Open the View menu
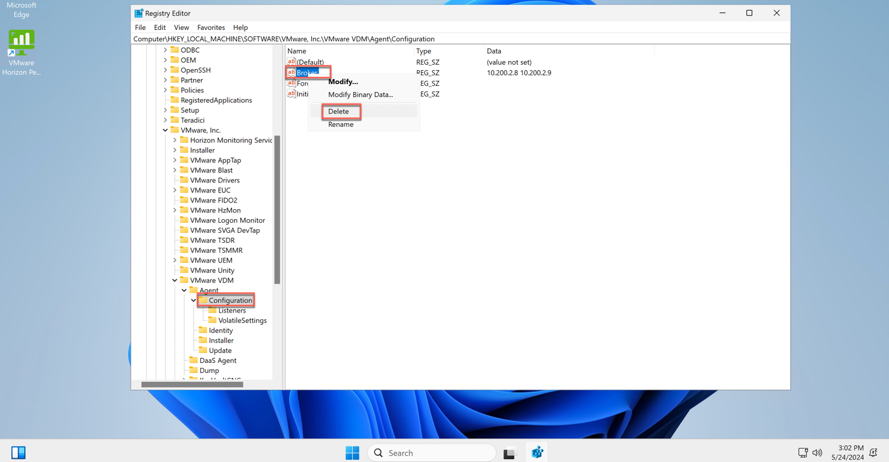The width and height of the screenshot is (889, 462). tap(181, 27)
